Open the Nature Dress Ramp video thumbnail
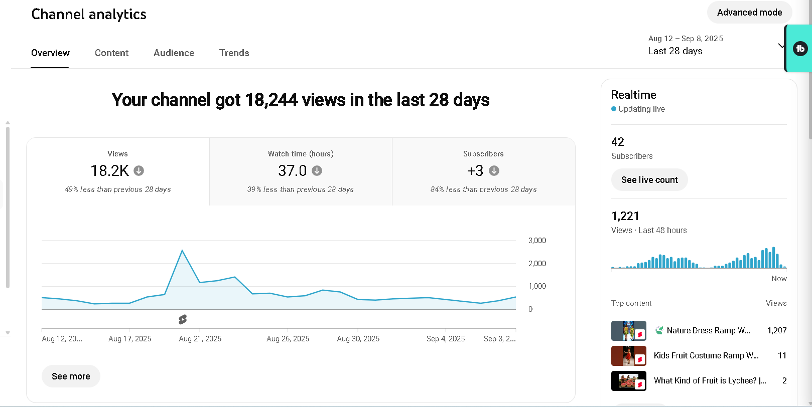The width and height of the screenshot is (812, 407). 628,331
